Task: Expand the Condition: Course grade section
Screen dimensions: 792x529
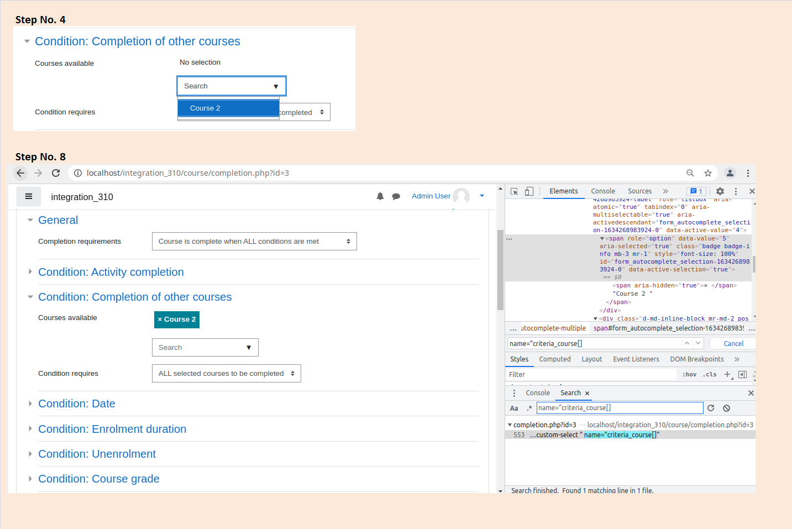Action: [x=30, y=479]
